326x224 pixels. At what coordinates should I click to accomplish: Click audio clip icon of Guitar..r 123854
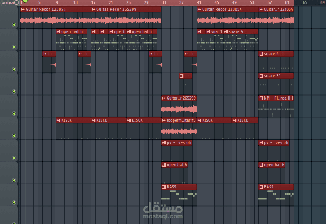(261, 10)
